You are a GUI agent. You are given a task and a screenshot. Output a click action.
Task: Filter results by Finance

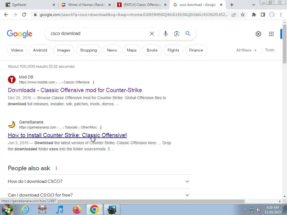196,50
